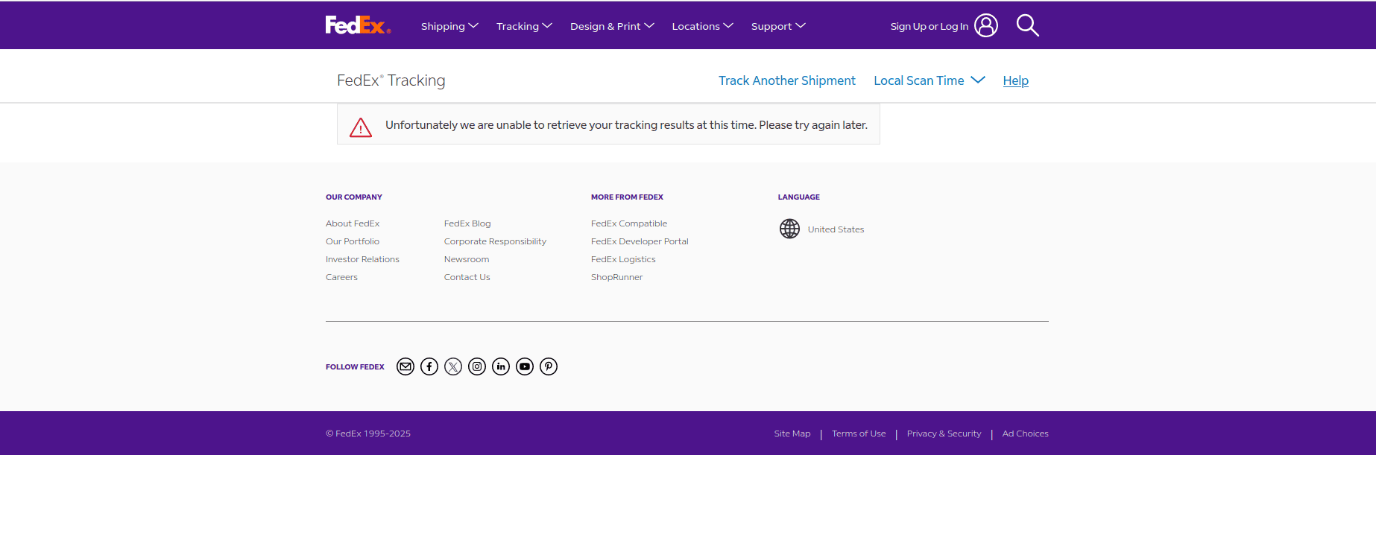Expand the Shipping menu
1376x546 pixels.
click(449, 26)
